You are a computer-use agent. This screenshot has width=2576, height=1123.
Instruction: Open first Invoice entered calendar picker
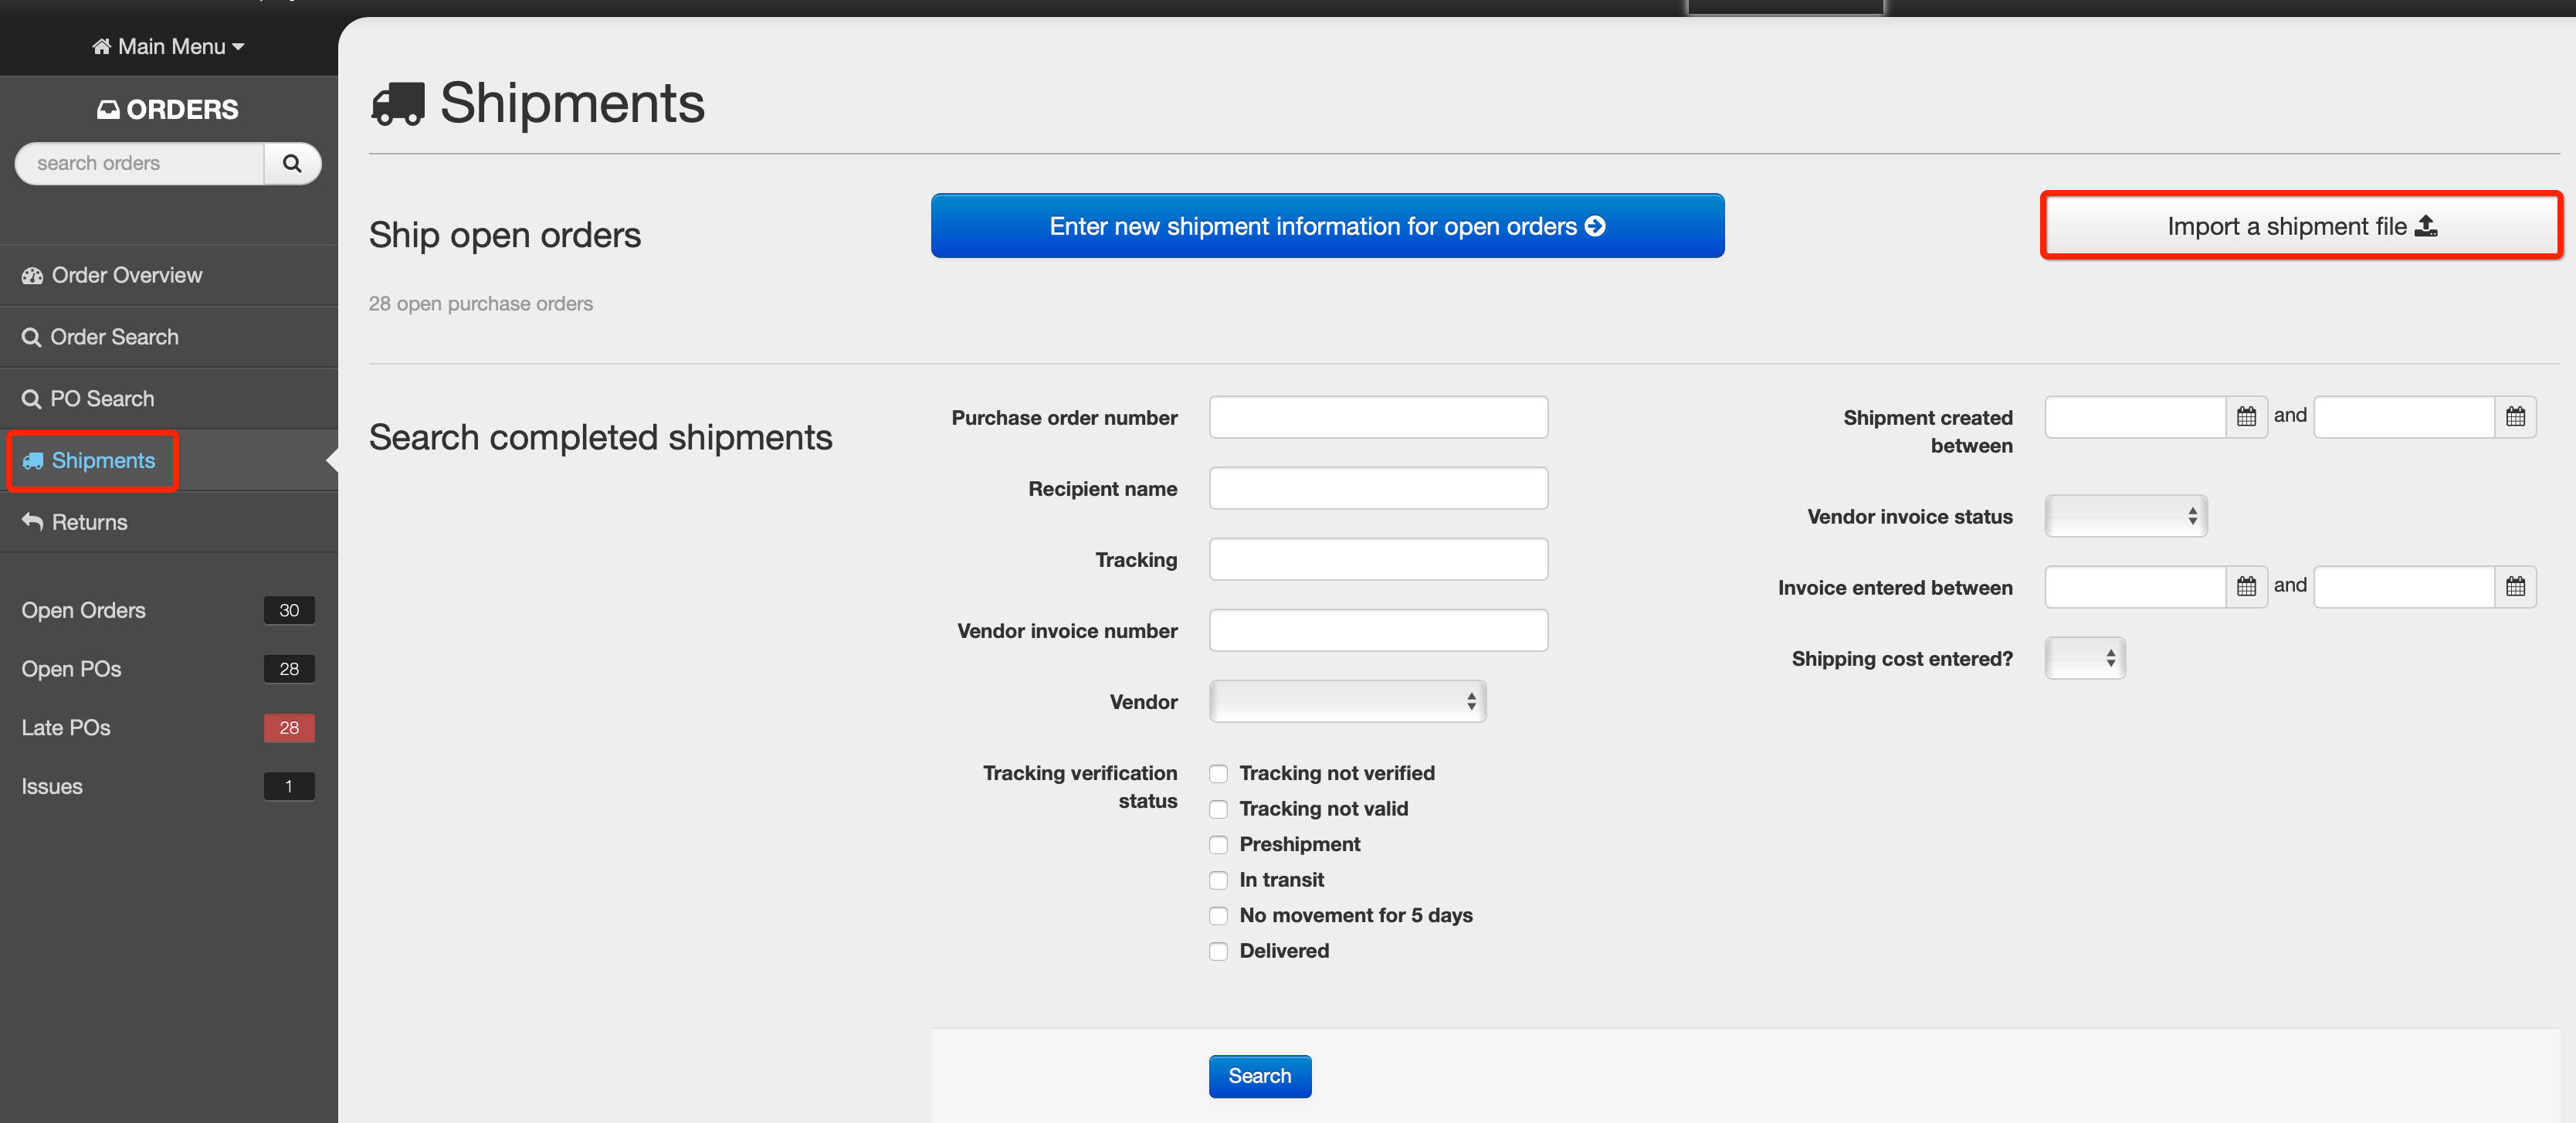coord(2245,587)
